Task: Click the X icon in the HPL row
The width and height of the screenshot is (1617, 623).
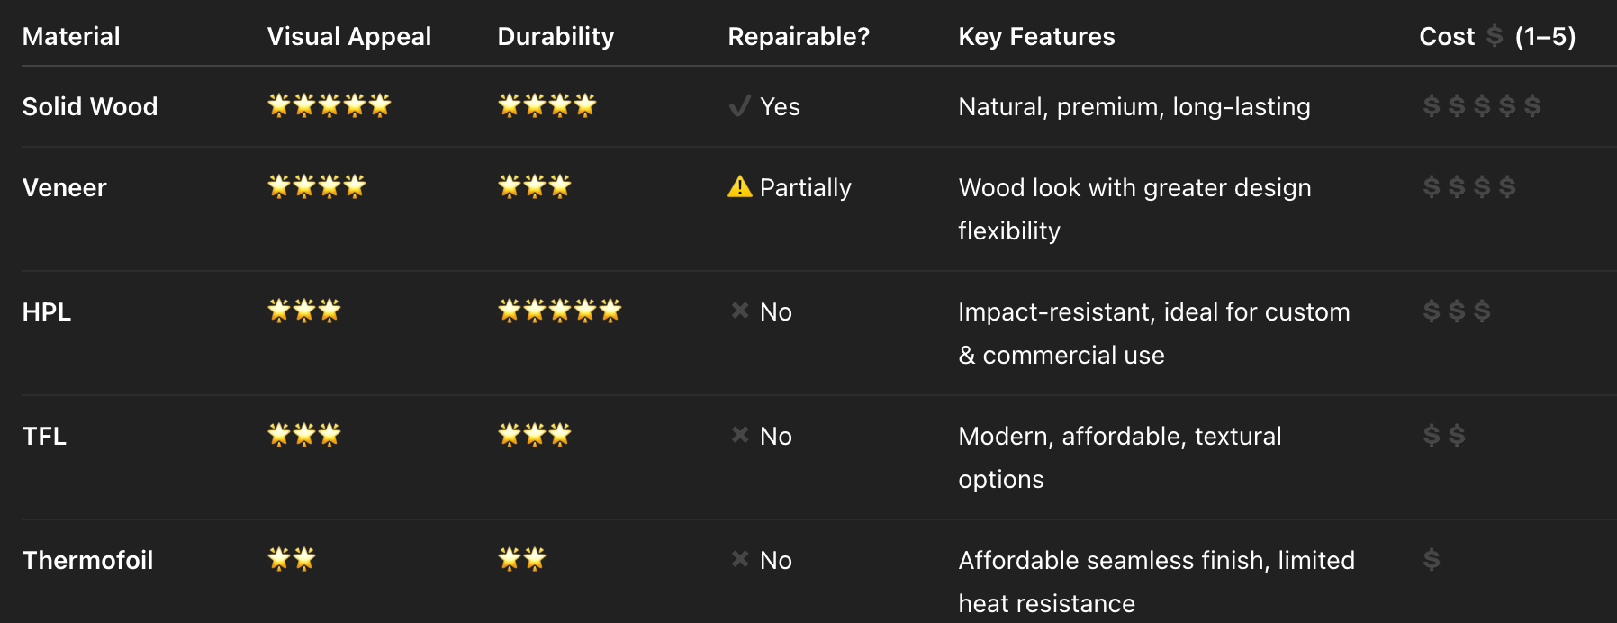Action: pos(740,311)
